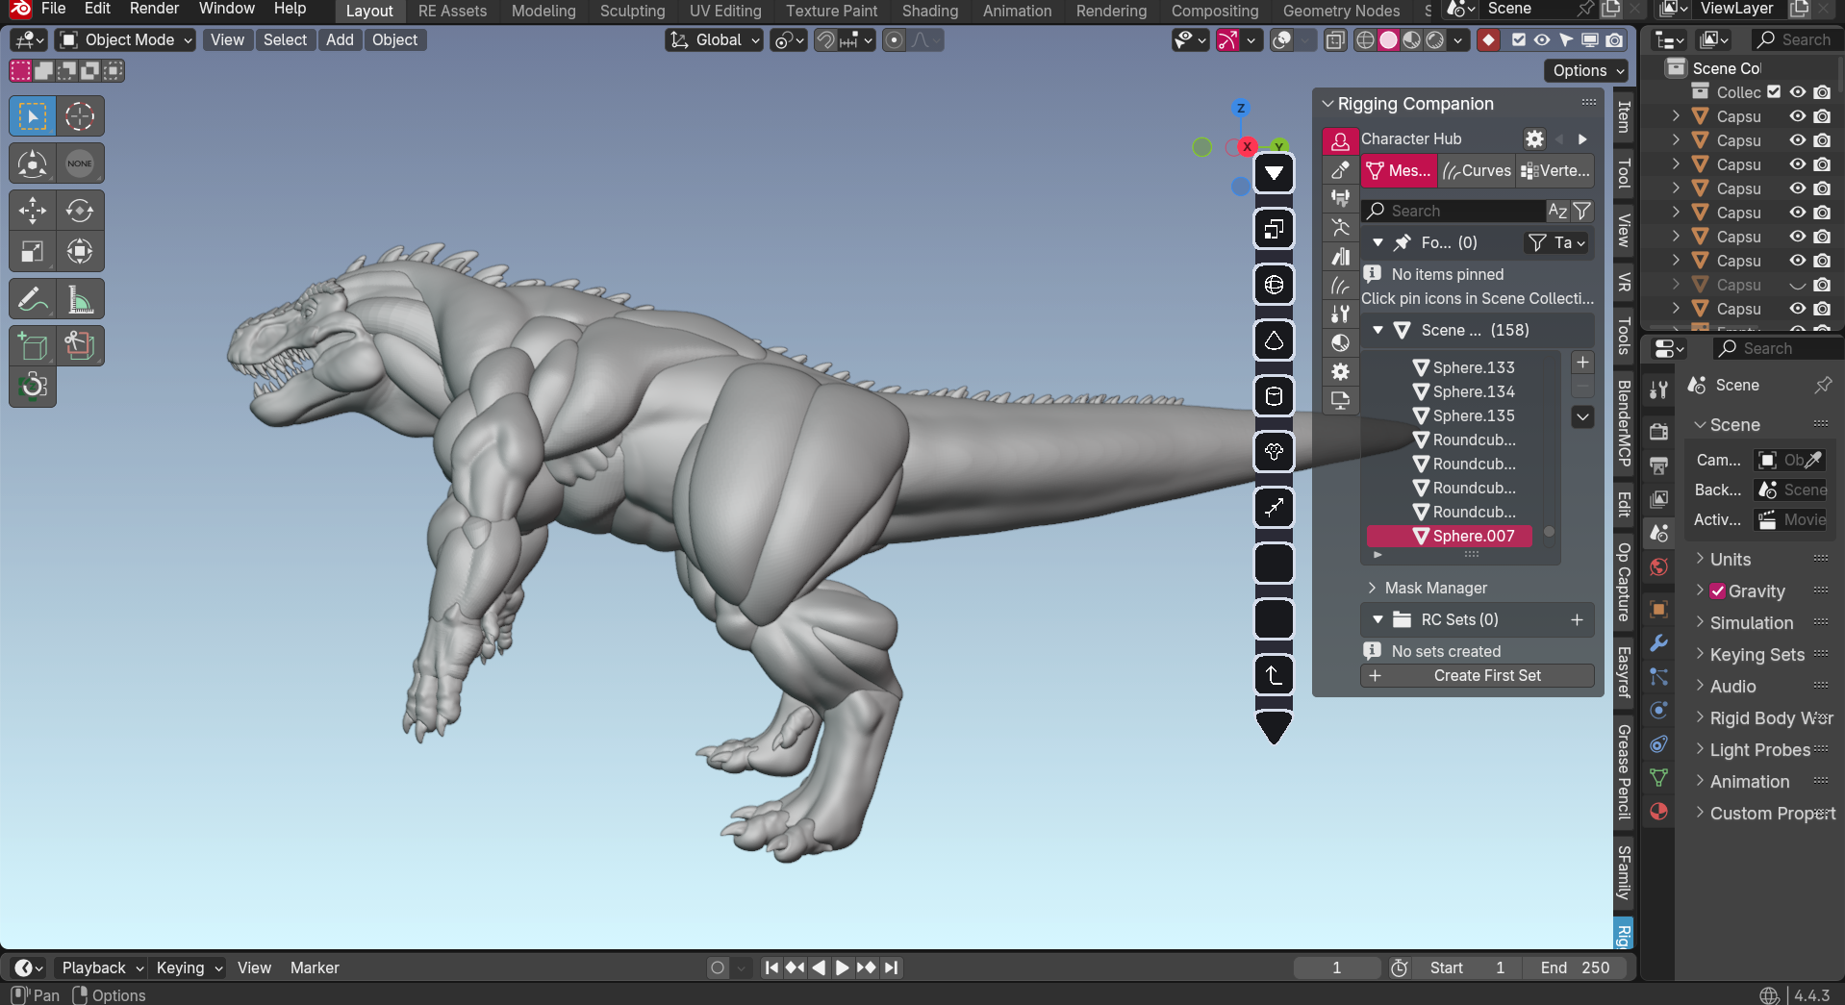Select the Add Cube tool

(x=33, y=346)
